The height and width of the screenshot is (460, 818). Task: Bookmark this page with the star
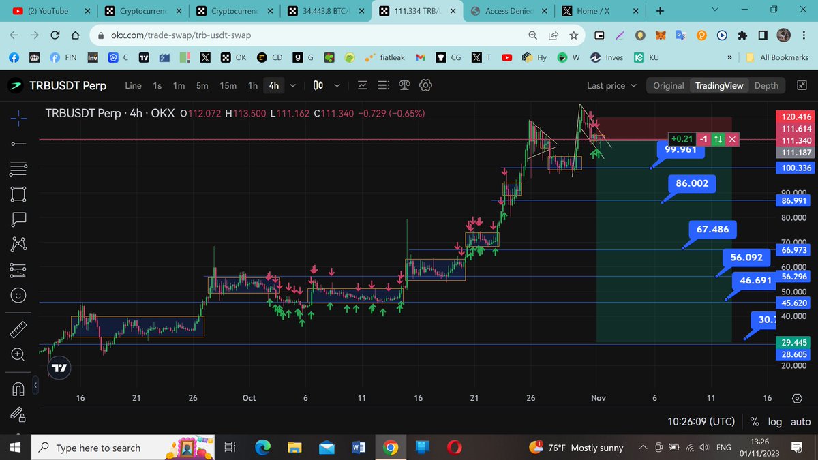(x=574, y=35)
